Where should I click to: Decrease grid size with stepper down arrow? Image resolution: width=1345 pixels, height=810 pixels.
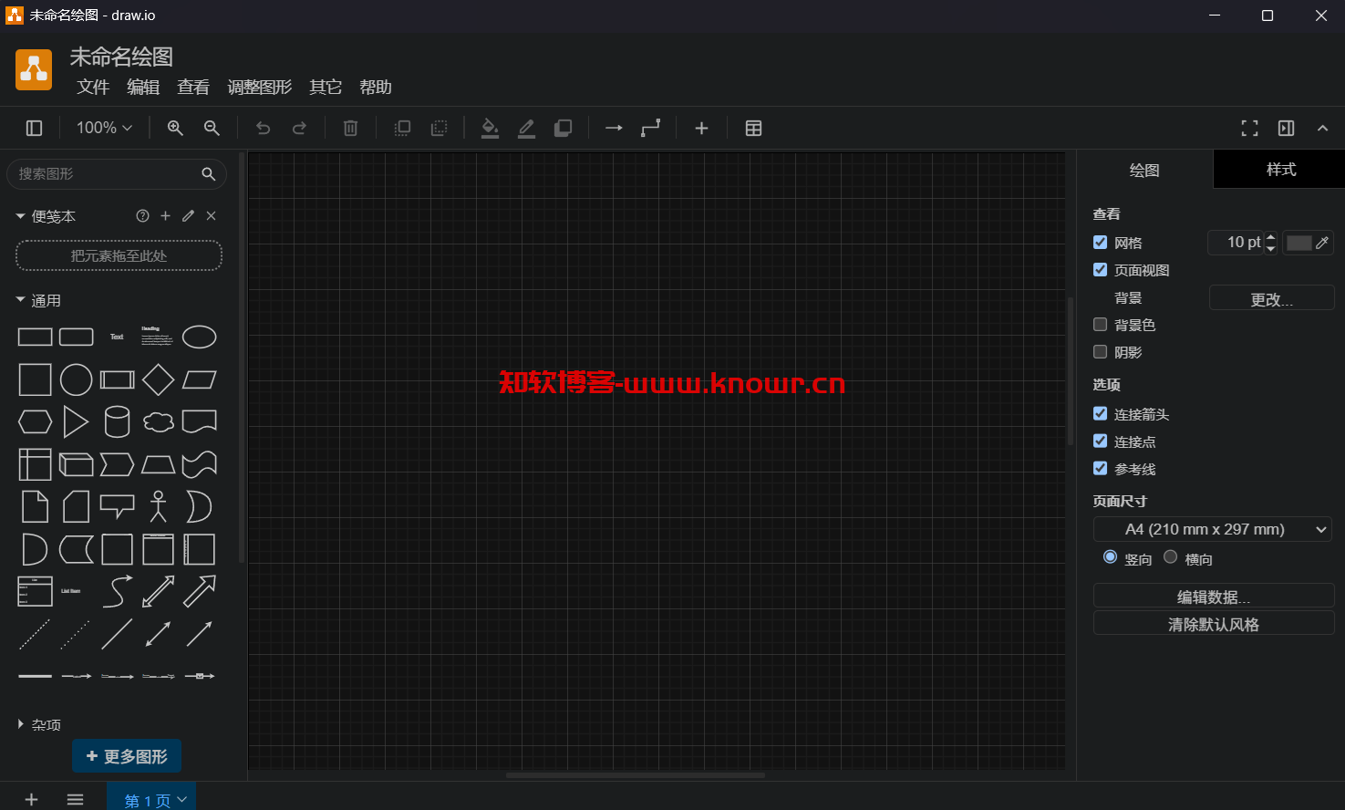tap(1270, 248)
